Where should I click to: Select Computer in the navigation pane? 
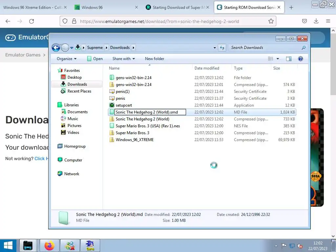tap(73, 160)
